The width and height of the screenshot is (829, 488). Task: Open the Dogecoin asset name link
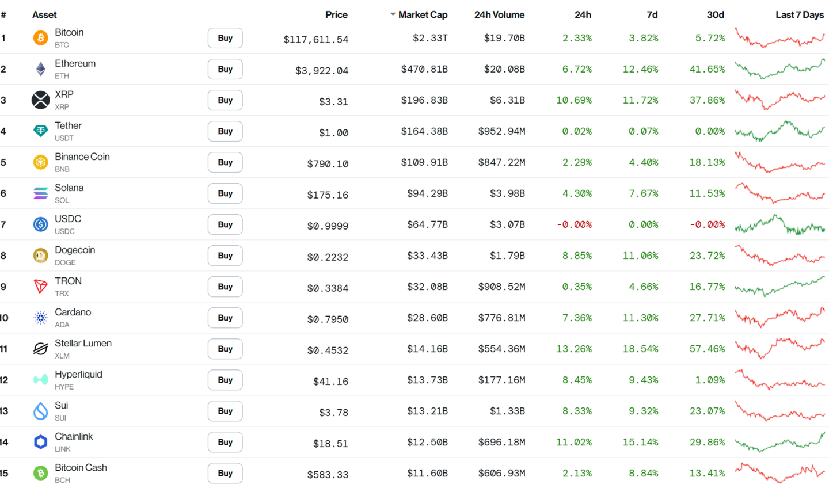[75, 250]
